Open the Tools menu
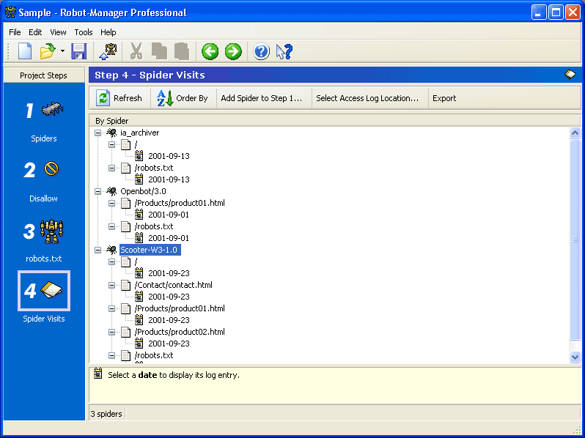Screen dimensions: 585x438 [83, 32]
